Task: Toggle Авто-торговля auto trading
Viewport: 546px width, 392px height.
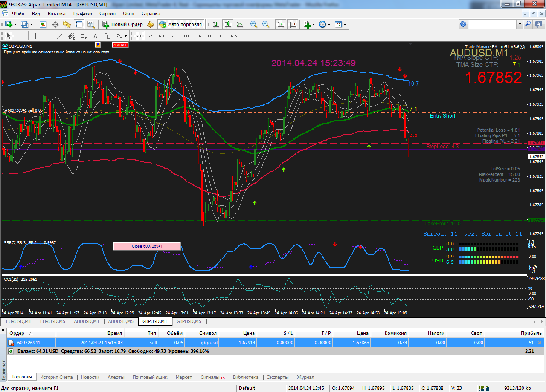Action: (x=180, y=24)
